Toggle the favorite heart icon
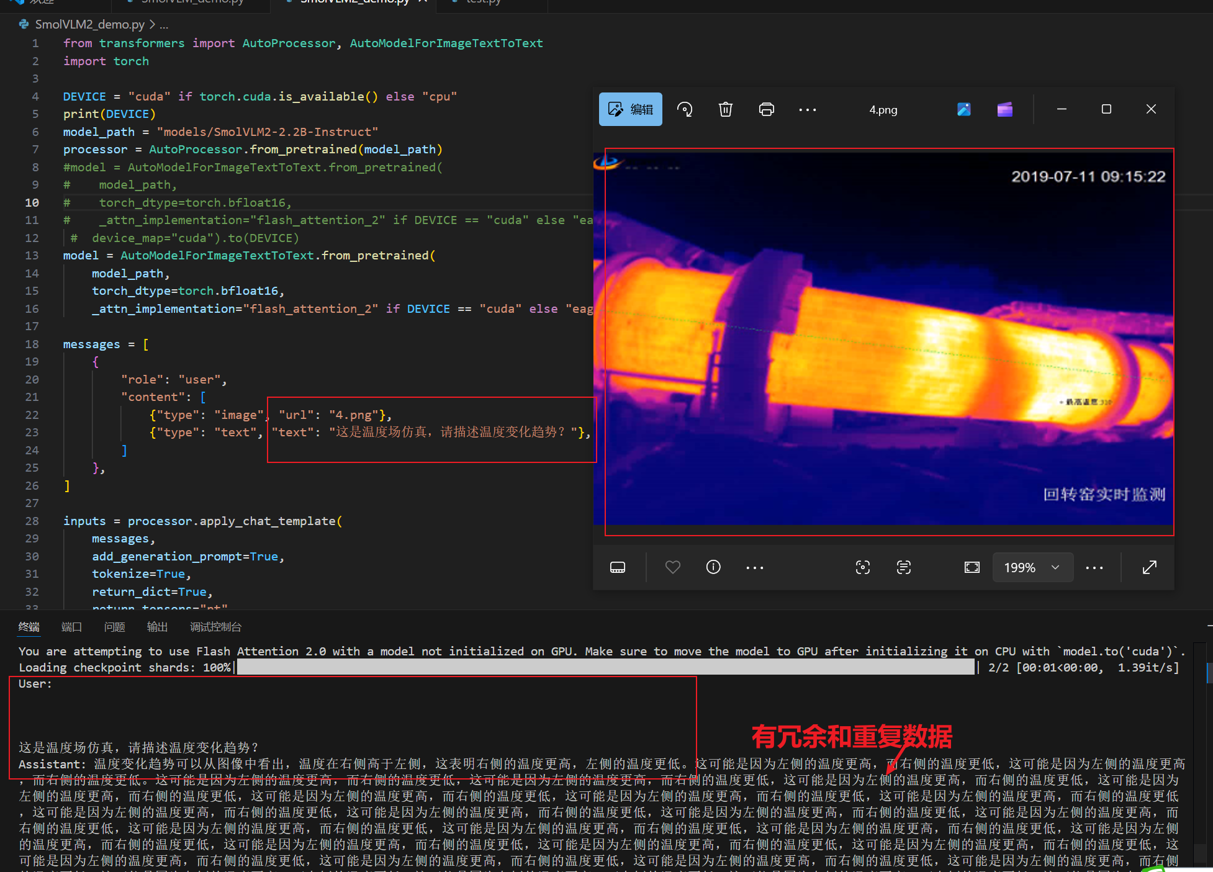The height and width of the screenshot is (872, 1213). [672, 567]
